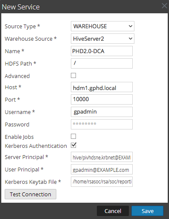The width and height of the screenshot is (169, 219).
Task: Click the Kerberos Keytab File field
Action: pyautogui.click(x=102, y=182)
